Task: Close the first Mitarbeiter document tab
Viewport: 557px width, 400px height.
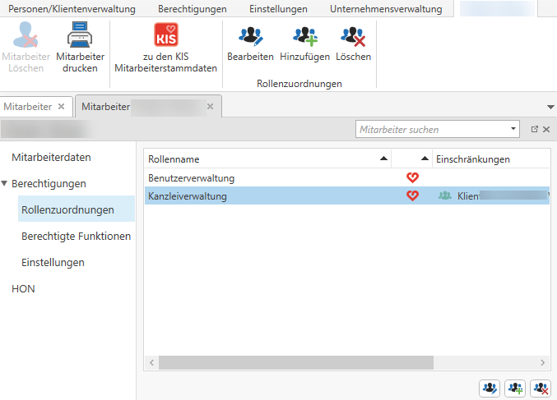Action: [x=61, y=107]
